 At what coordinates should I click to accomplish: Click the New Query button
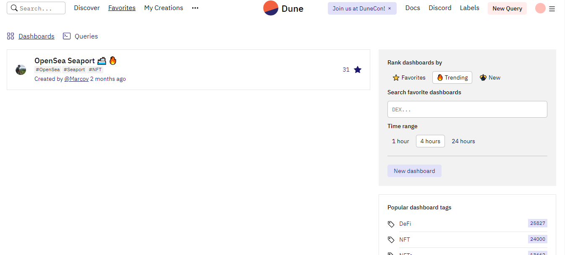pos(507,8)
